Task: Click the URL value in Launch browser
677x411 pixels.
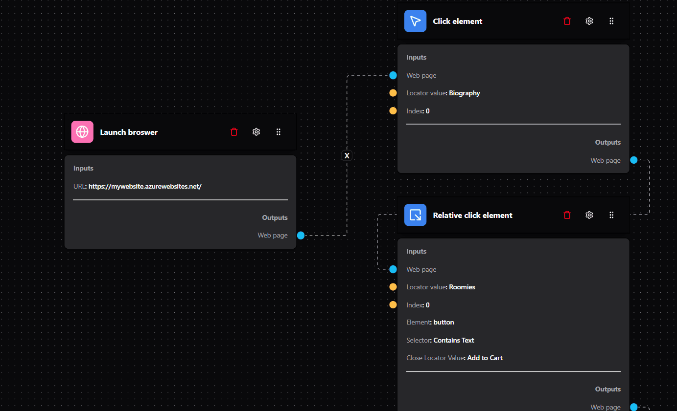Action: [x=145, y=186]
